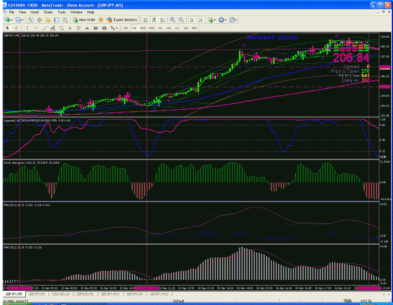Expand the arrows objects dropdown arrow
The width and height of the screenshot is (393, 305).
point(116,28)
